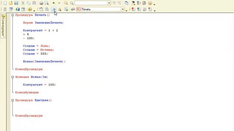234x131 pixels.
Task: Click the line 'Перем ЗначениеПечати;'
Action: click(43, 23)
